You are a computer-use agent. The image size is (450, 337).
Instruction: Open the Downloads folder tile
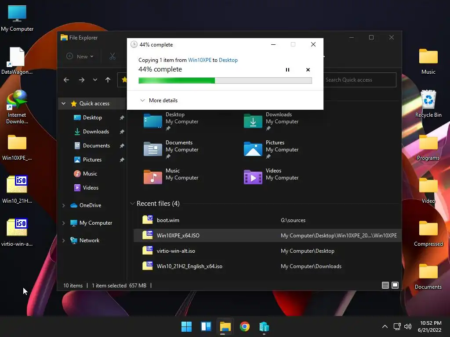tap(271, 122)
